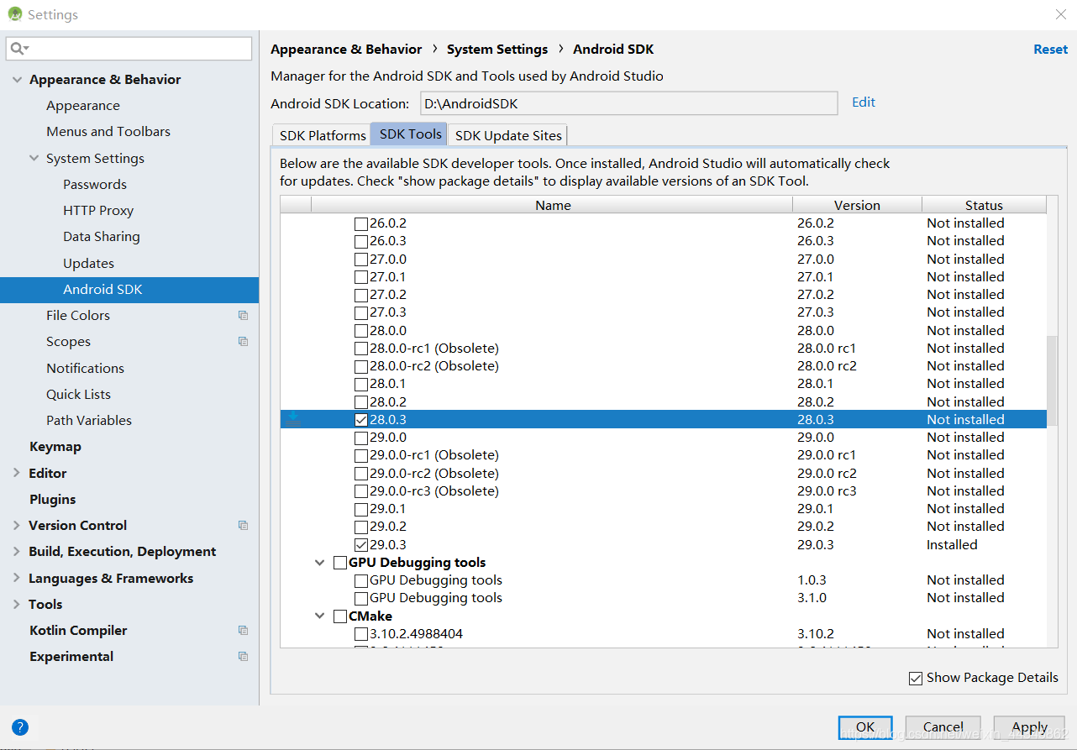
Task: Check the GPU Debugging tools 1.0.3 checkbox
Action: 361,581
